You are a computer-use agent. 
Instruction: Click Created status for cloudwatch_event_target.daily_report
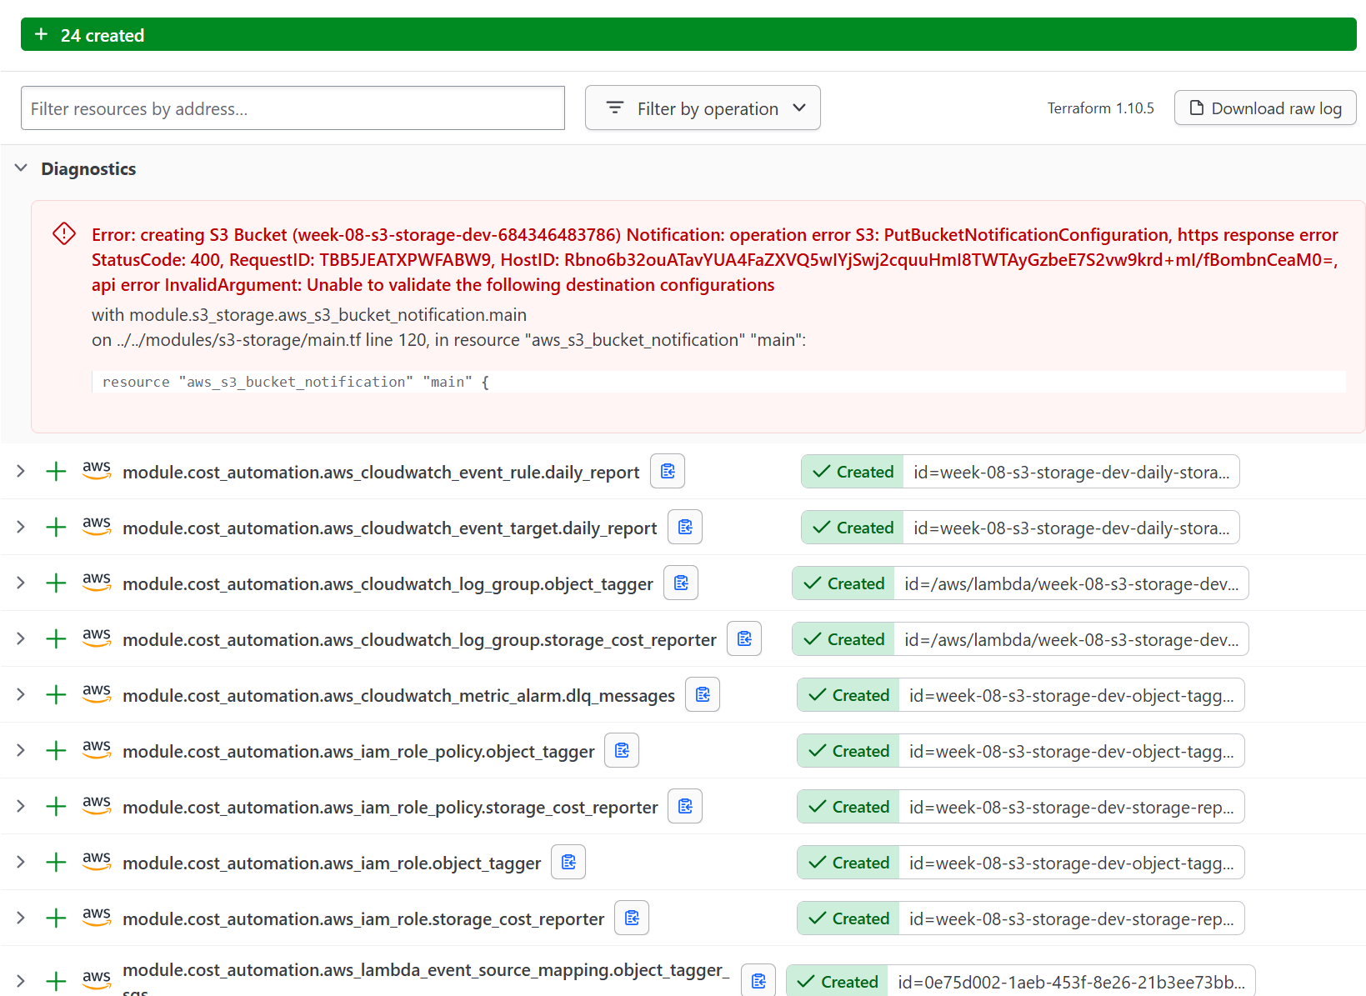point(853,527)
